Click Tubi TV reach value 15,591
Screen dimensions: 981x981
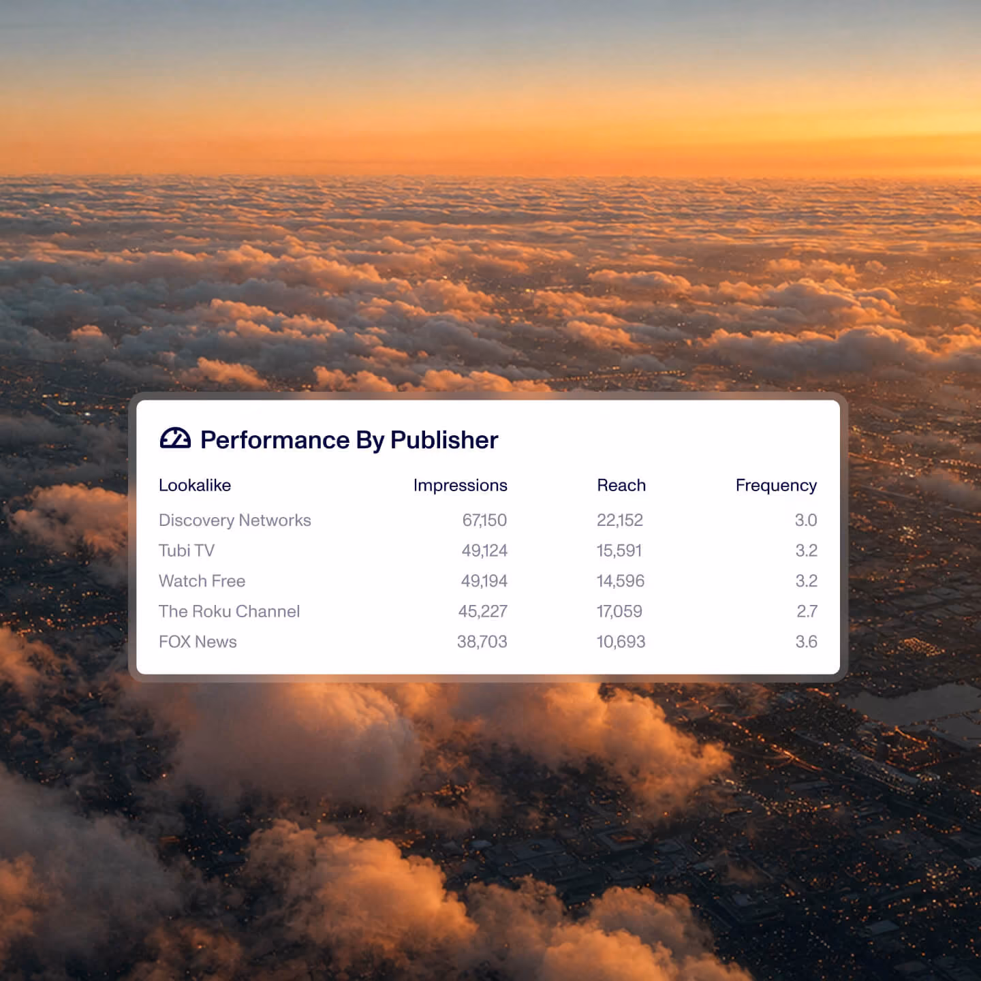point(619,550)
